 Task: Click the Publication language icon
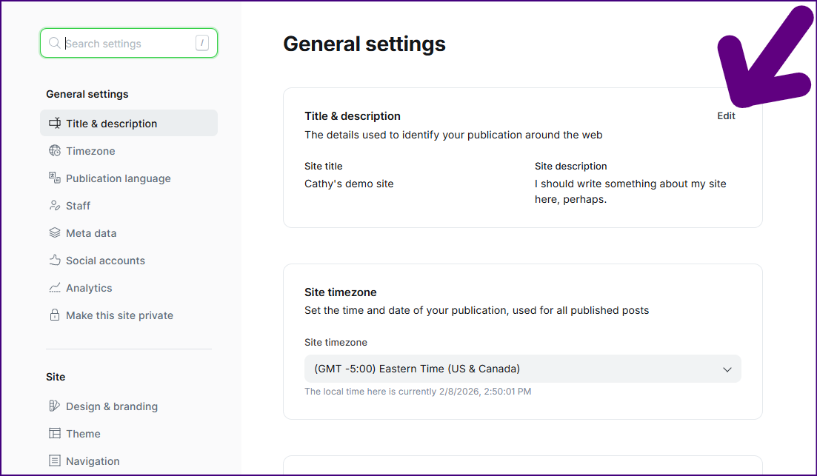click(x=55, y=178)
